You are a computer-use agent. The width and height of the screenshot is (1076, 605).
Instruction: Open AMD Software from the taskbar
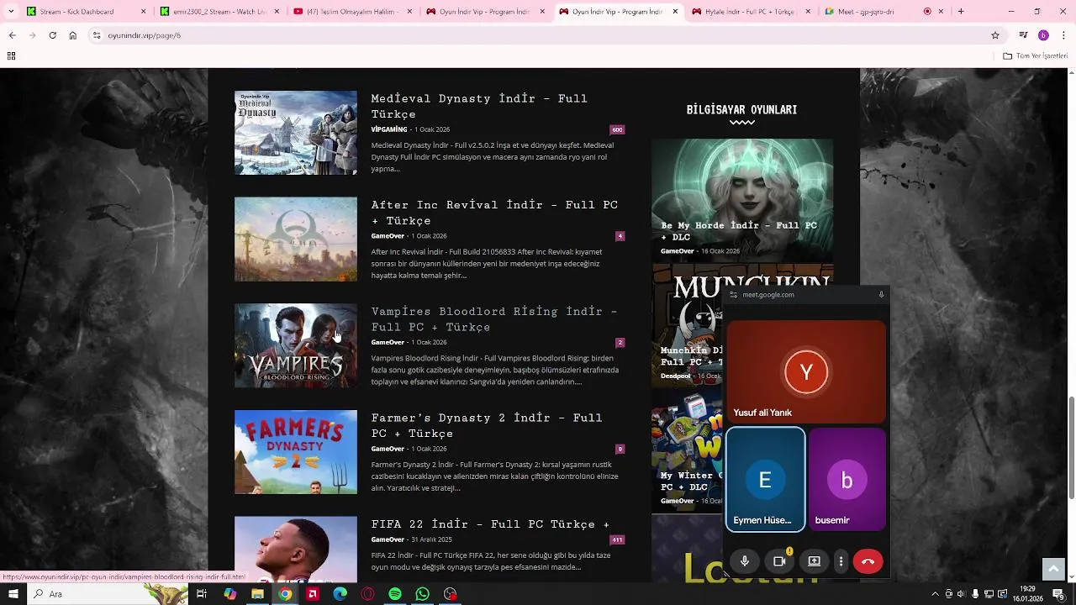(x=313, y=594)
